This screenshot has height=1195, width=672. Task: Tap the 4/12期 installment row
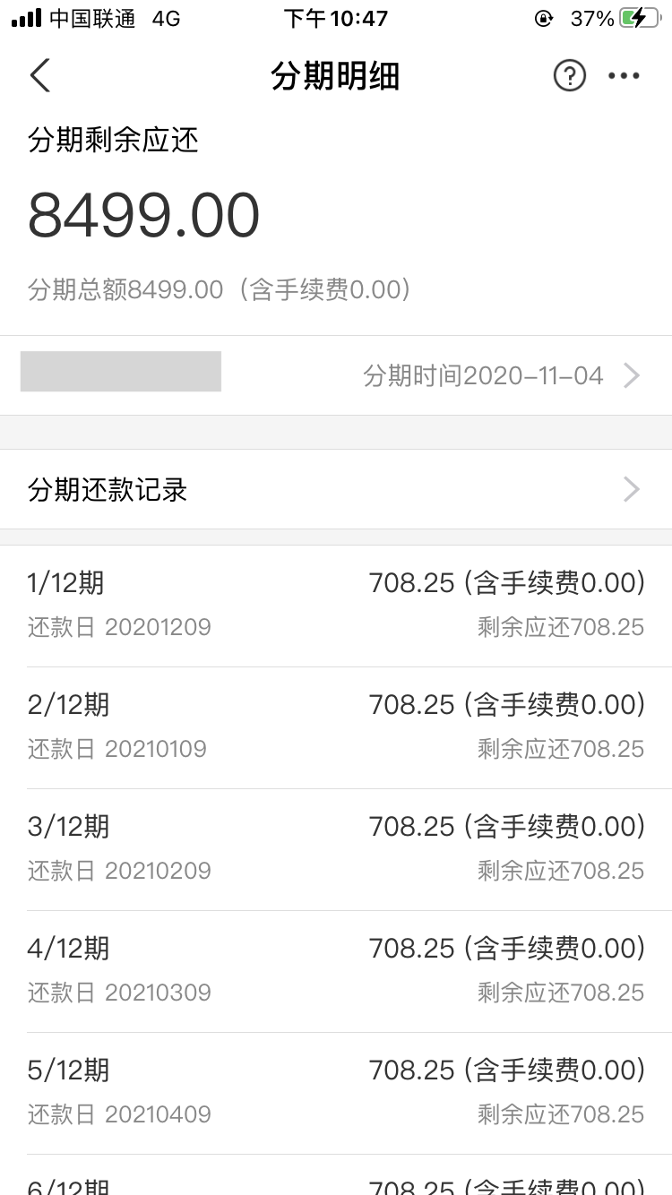pyautogui.click(x=336, y=970)
